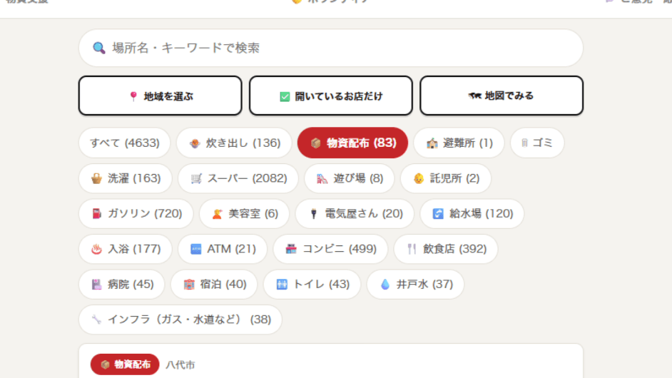Click the 場所名・キーワードで検索 search field
This screenshot has height=378, width=672.
point(331,48)
